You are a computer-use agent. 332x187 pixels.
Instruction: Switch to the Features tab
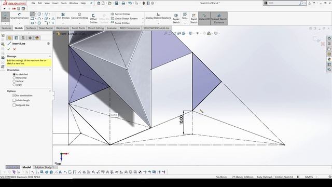6,28
